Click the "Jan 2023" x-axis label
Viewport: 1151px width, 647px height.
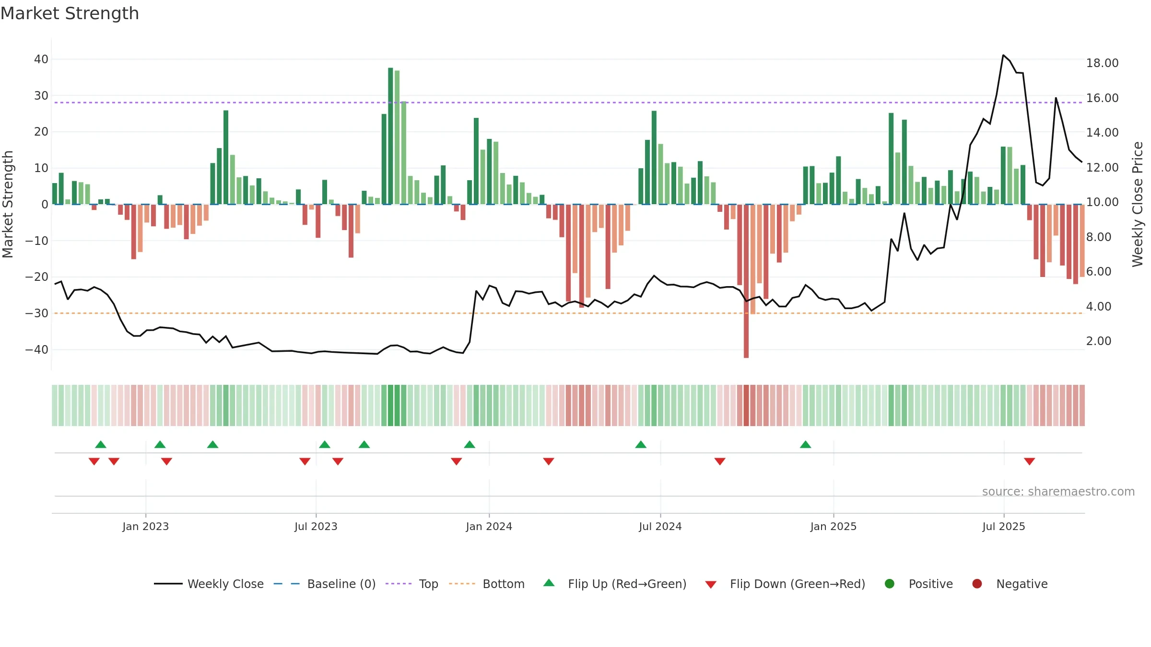pyautogui.click(x=146, y=527)
